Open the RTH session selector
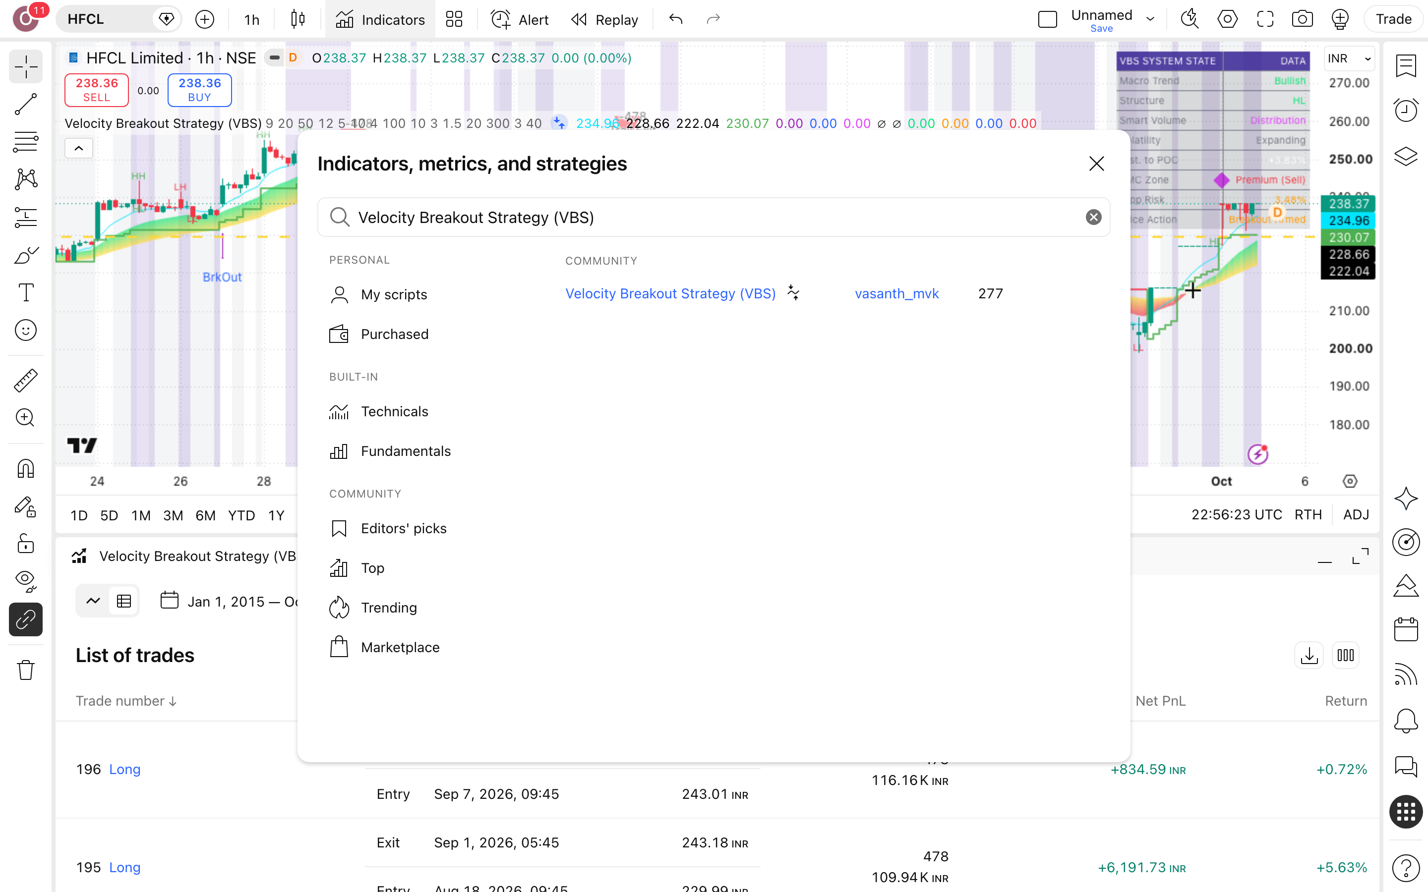The image size is (1428, 892). tap(1308, 514)
